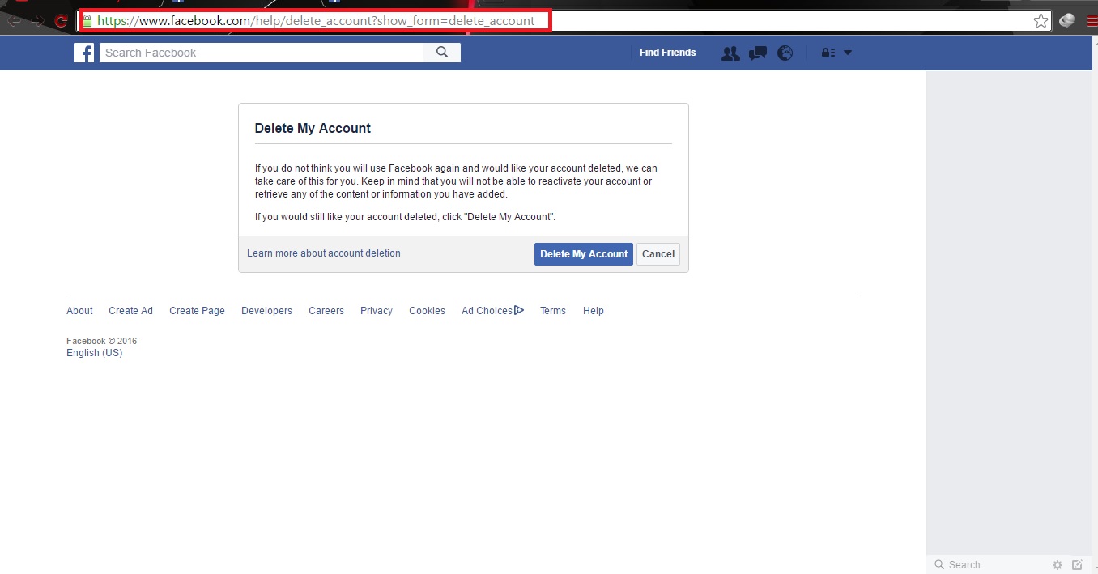Click the Delete My Account button
The width and height of the screenshot is (1098, 574).
click(584, 254)
